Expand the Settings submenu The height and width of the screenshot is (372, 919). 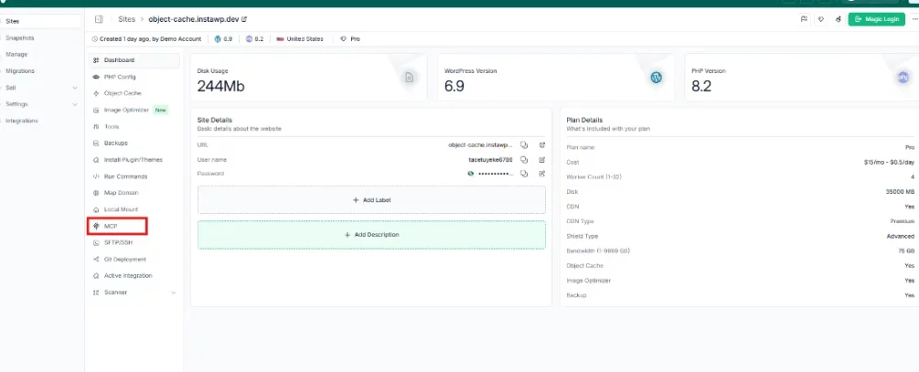(74, 104)
